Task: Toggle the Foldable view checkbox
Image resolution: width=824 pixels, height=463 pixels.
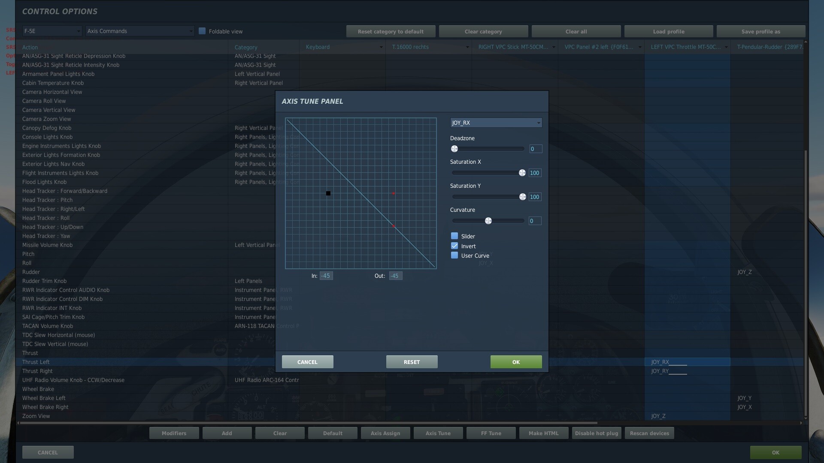Action: coord(202,31)
